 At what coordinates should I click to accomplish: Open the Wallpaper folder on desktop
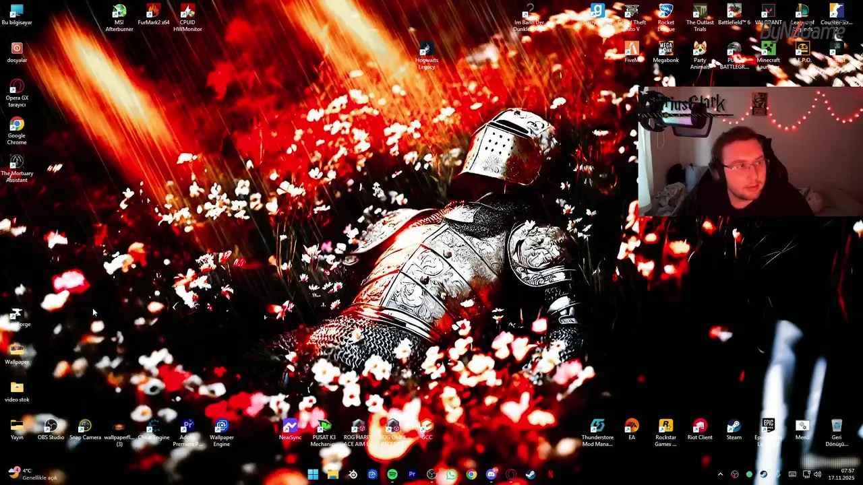[17, 354]
